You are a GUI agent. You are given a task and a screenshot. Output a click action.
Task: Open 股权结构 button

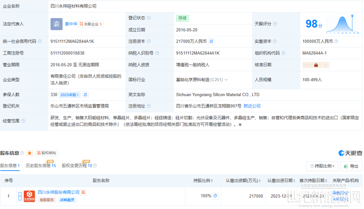[47, 153]
